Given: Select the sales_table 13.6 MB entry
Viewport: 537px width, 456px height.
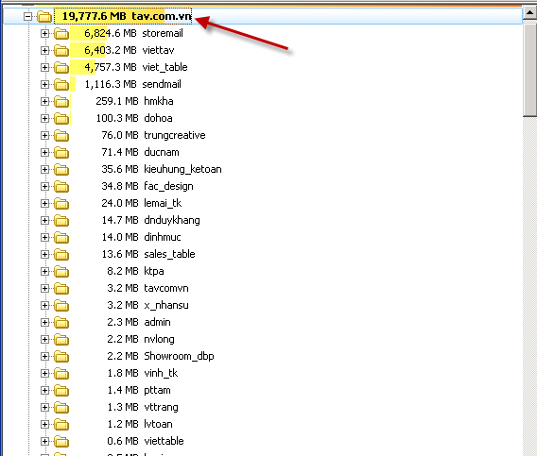Looking at the screenshot, I should click(148, 254).
